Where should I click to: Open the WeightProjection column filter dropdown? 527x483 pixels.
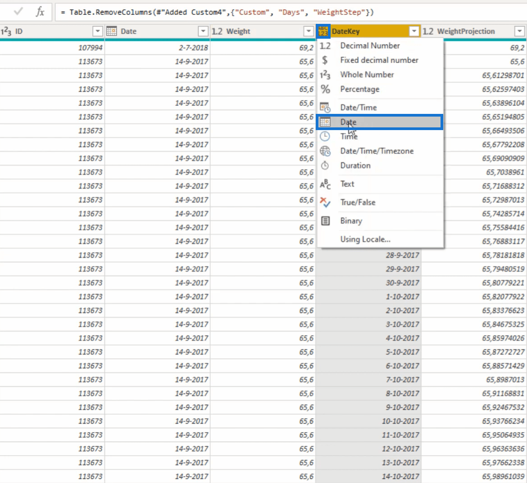pyautogui.click(x=520, y=31)
